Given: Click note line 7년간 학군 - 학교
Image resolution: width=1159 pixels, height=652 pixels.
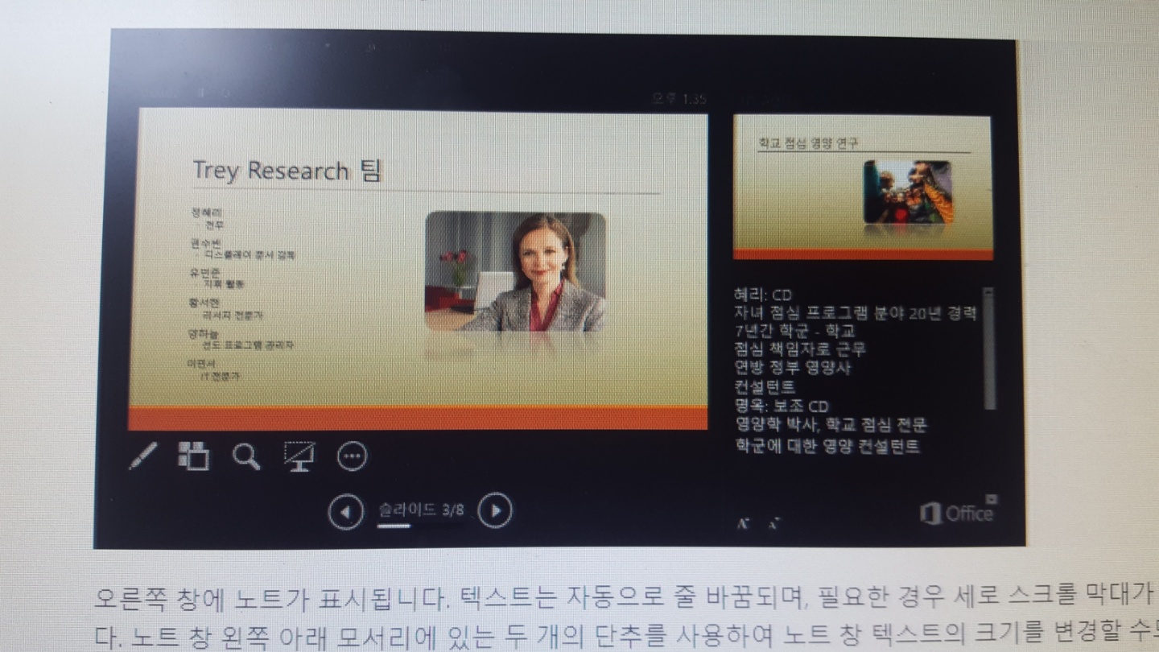Looking at the screenshot, I should [x=794, y=331].
